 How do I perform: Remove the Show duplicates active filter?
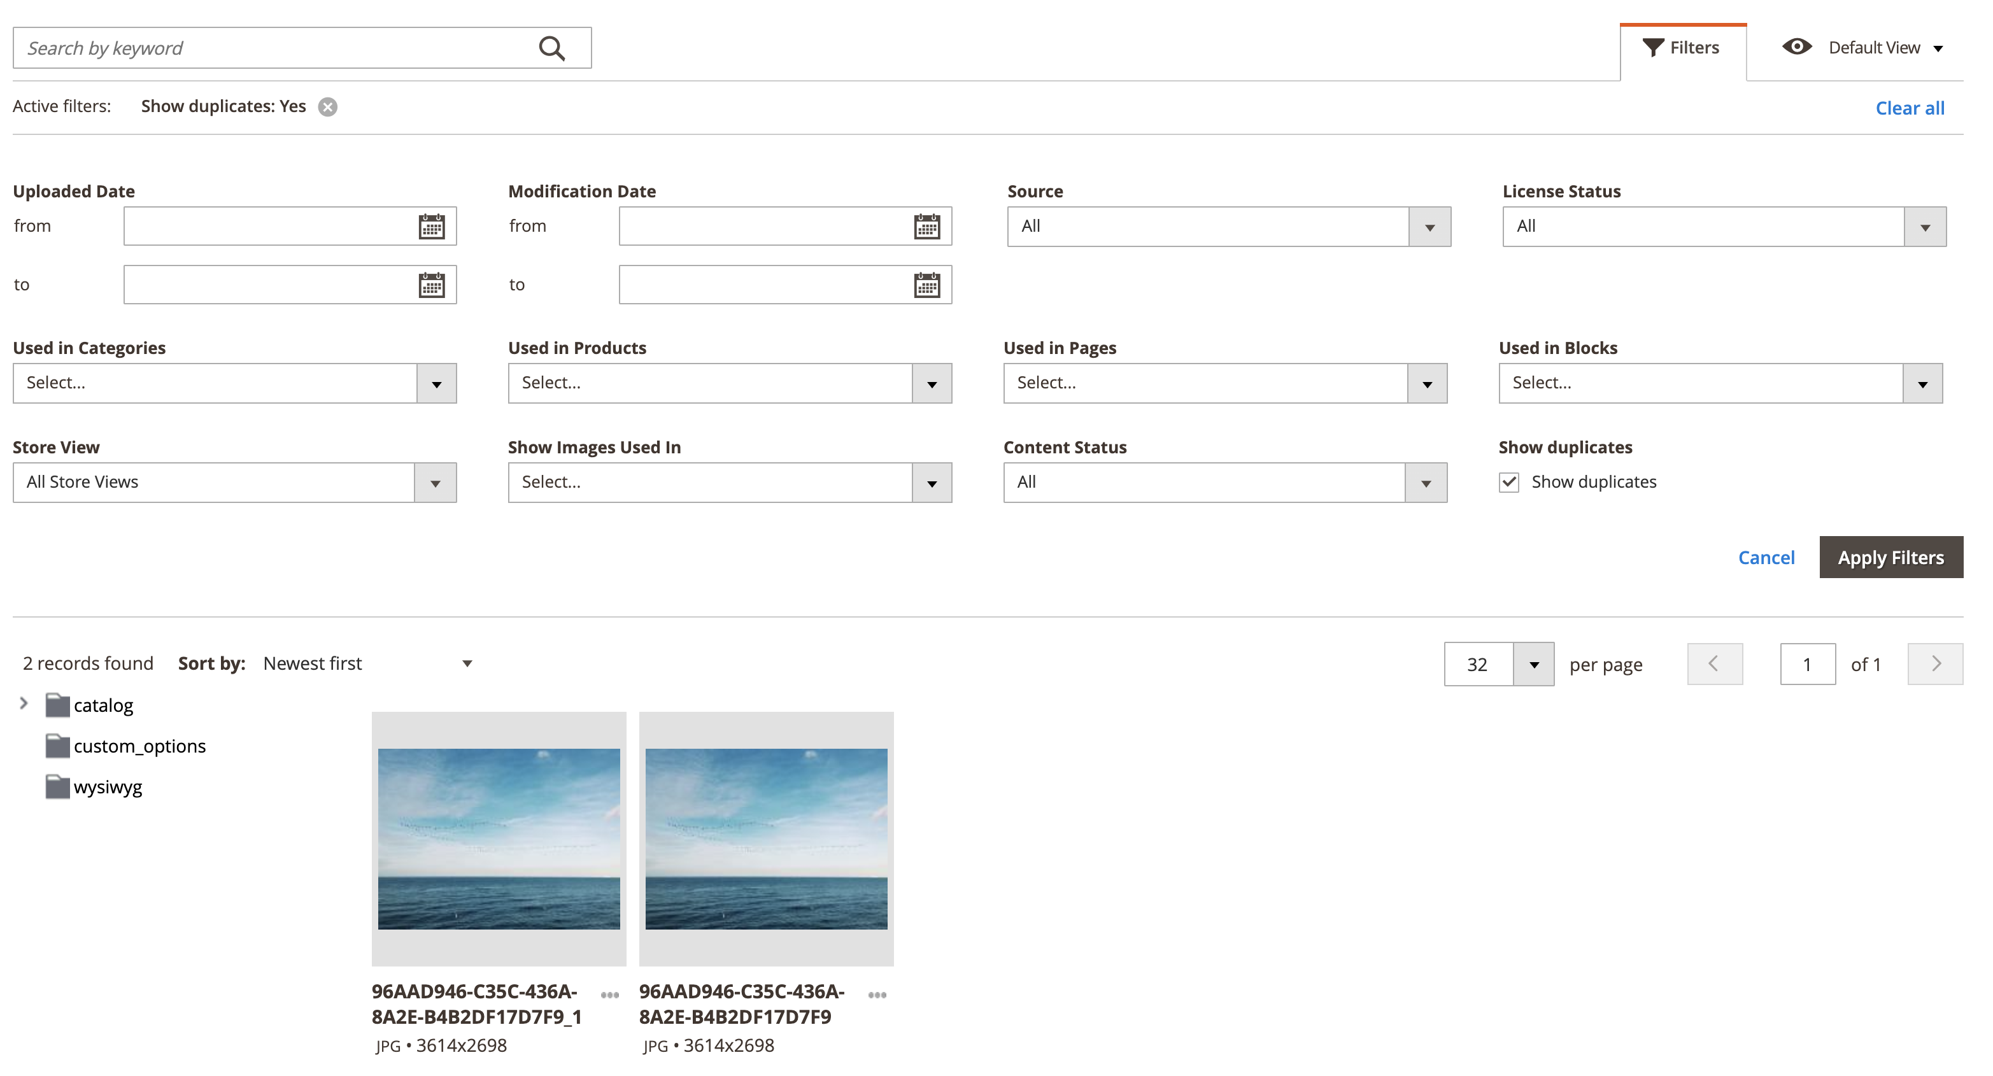328,107
